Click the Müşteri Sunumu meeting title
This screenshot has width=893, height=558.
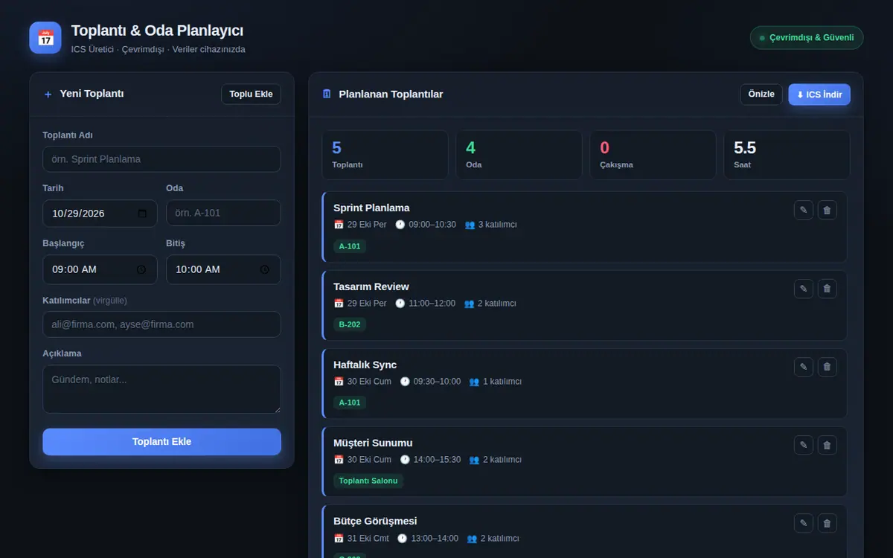[373, 443]
